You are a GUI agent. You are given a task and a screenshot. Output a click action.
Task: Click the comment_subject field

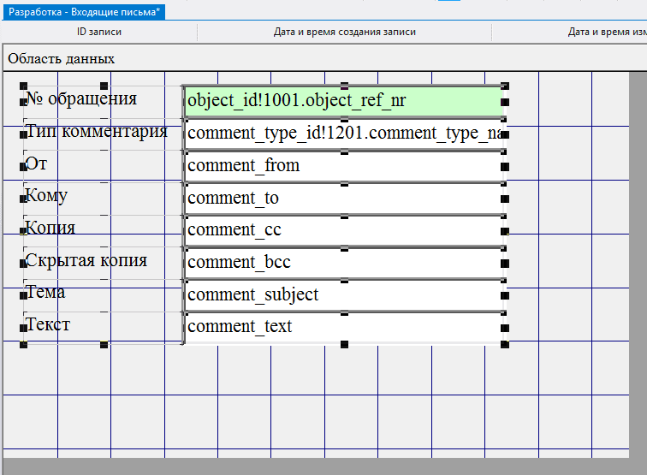(343, 295)
